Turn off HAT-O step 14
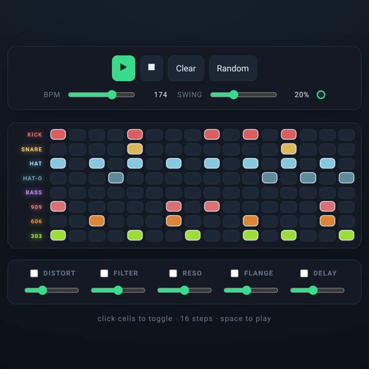 tap(308, 178)
